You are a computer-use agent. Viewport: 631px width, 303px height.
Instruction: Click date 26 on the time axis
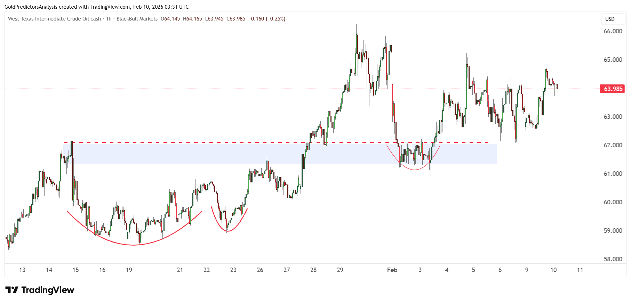(260, 270)
